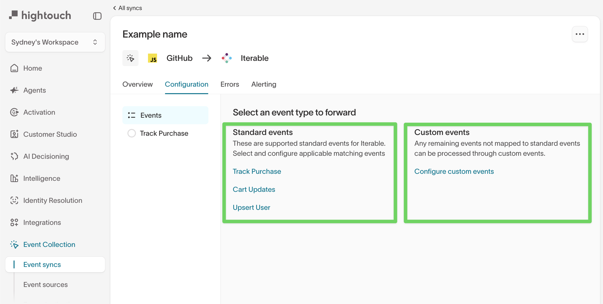Open Identity Resolution face icon
603x304 pixels.
14,200
